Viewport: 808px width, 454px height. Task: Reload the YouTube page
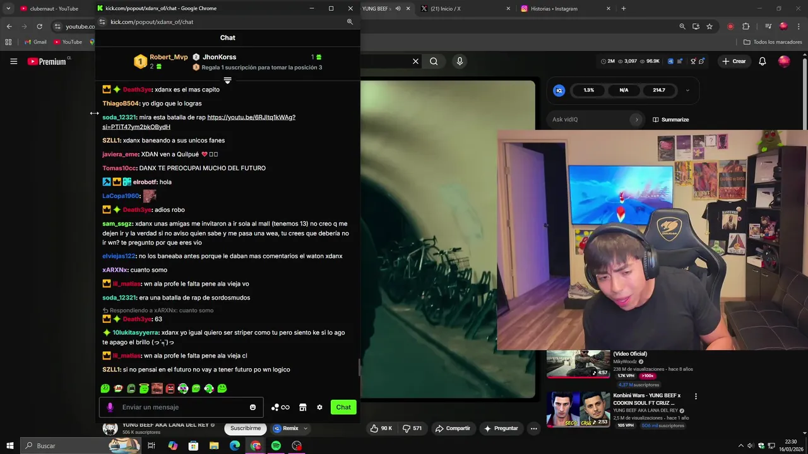pos(39,26)
